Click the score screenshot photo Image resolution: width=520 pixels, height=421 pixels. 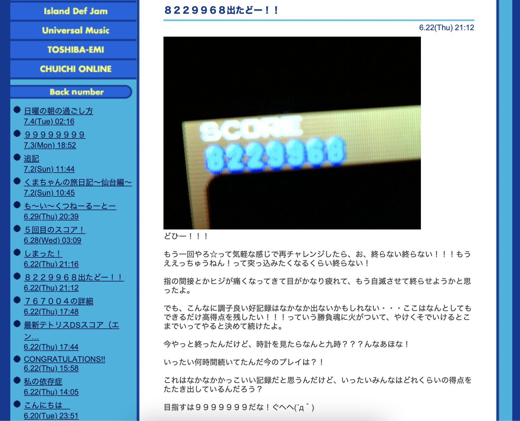[x=292, y=133]
